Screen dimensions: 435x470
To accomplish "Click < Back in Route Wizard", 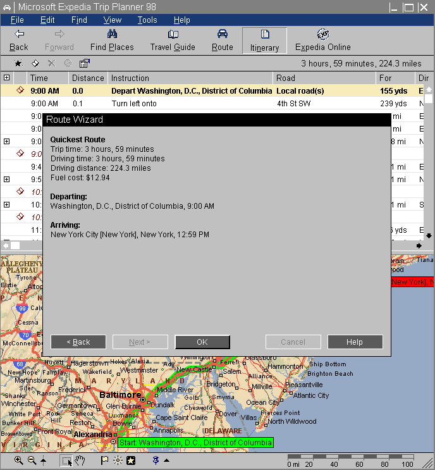I will (x=78, y=342).
